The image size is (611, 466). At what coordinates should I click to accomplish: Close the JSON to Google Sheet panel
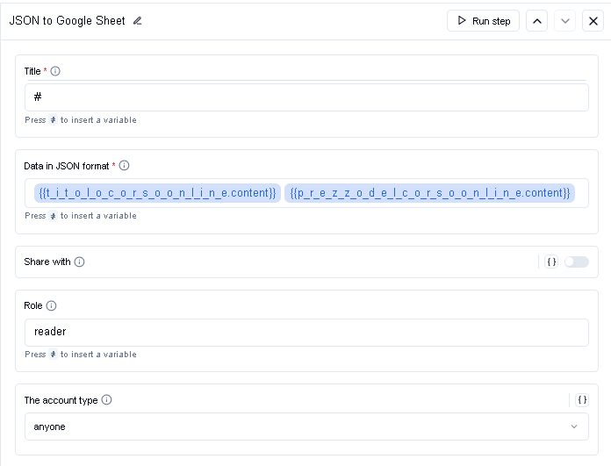click(593, 21)
